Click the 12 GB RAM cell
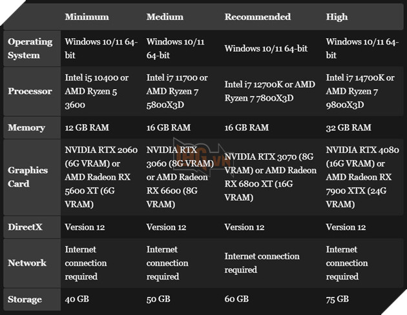The width and height of the screenshot is (407, 315). pos(87,128)
